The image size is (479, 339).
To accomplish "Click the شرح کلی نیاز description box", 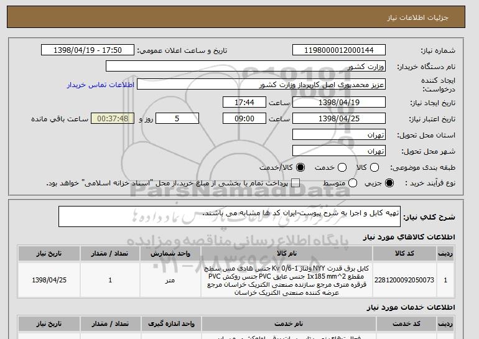I will click(230, 216).
